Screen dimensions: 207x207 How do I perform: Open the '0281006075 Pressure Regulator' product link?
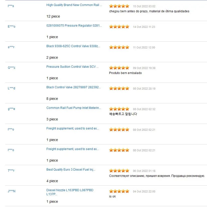click(x=74, y=26)
